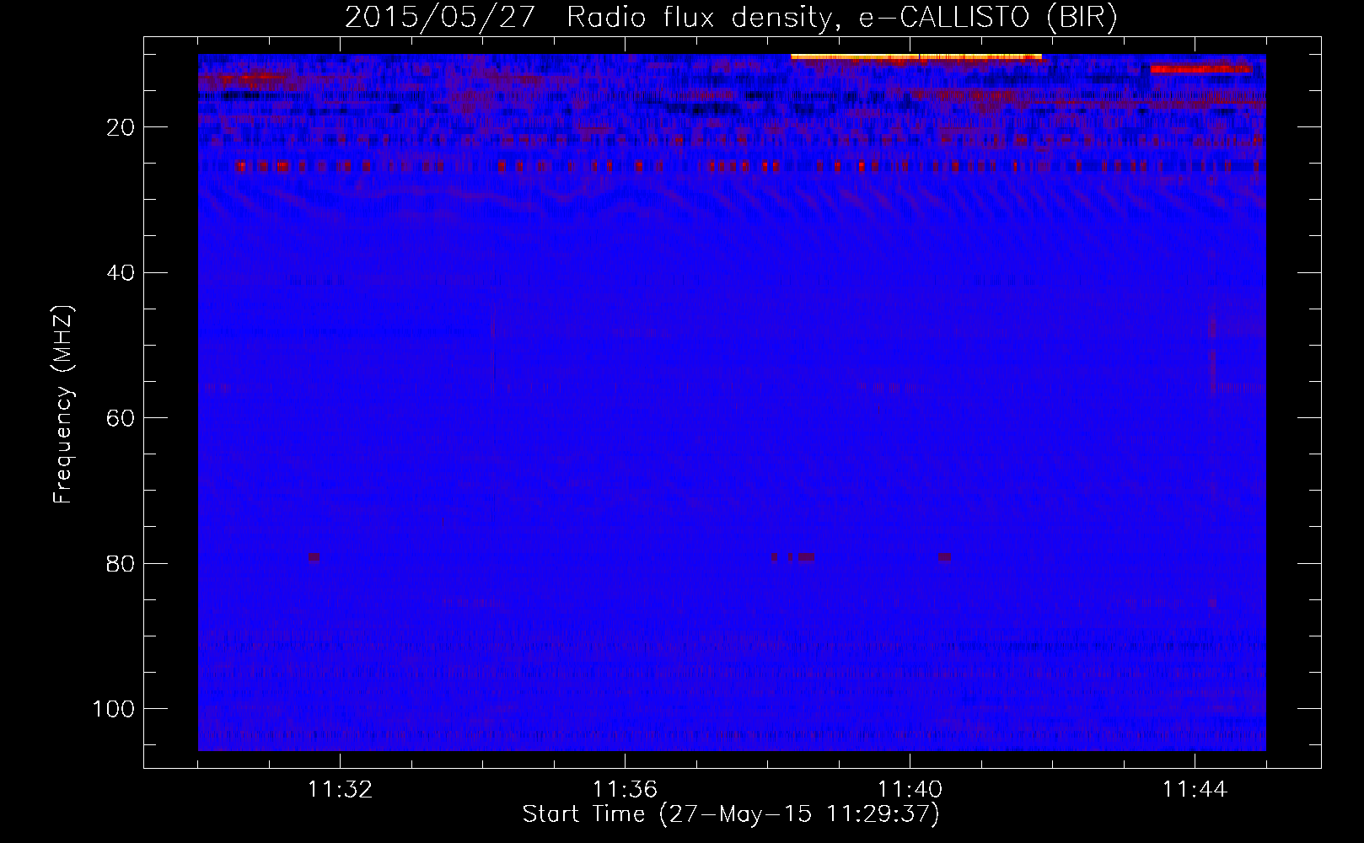Click the 60 MHz frequency tick label
This screenshot has height=843, width=1364.
click(x=121, y=418)
